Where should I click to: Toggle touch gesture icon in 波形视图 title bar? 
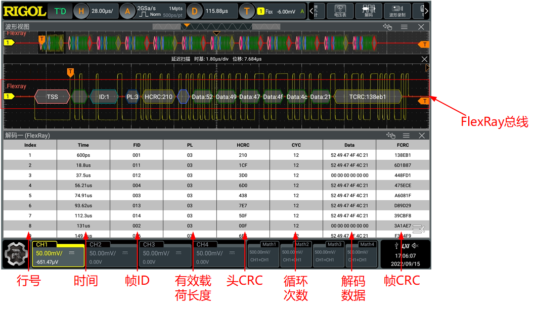387,27
